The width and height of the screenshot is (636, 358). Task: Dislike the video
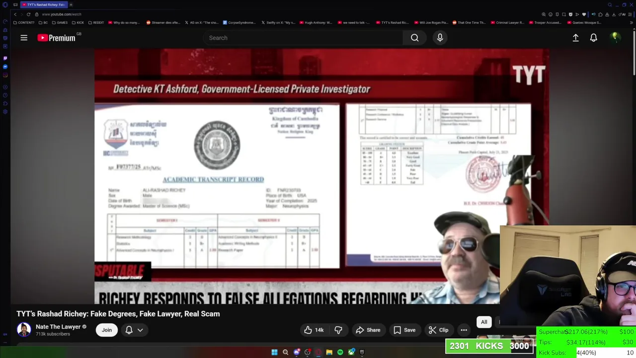click(338, 330)
